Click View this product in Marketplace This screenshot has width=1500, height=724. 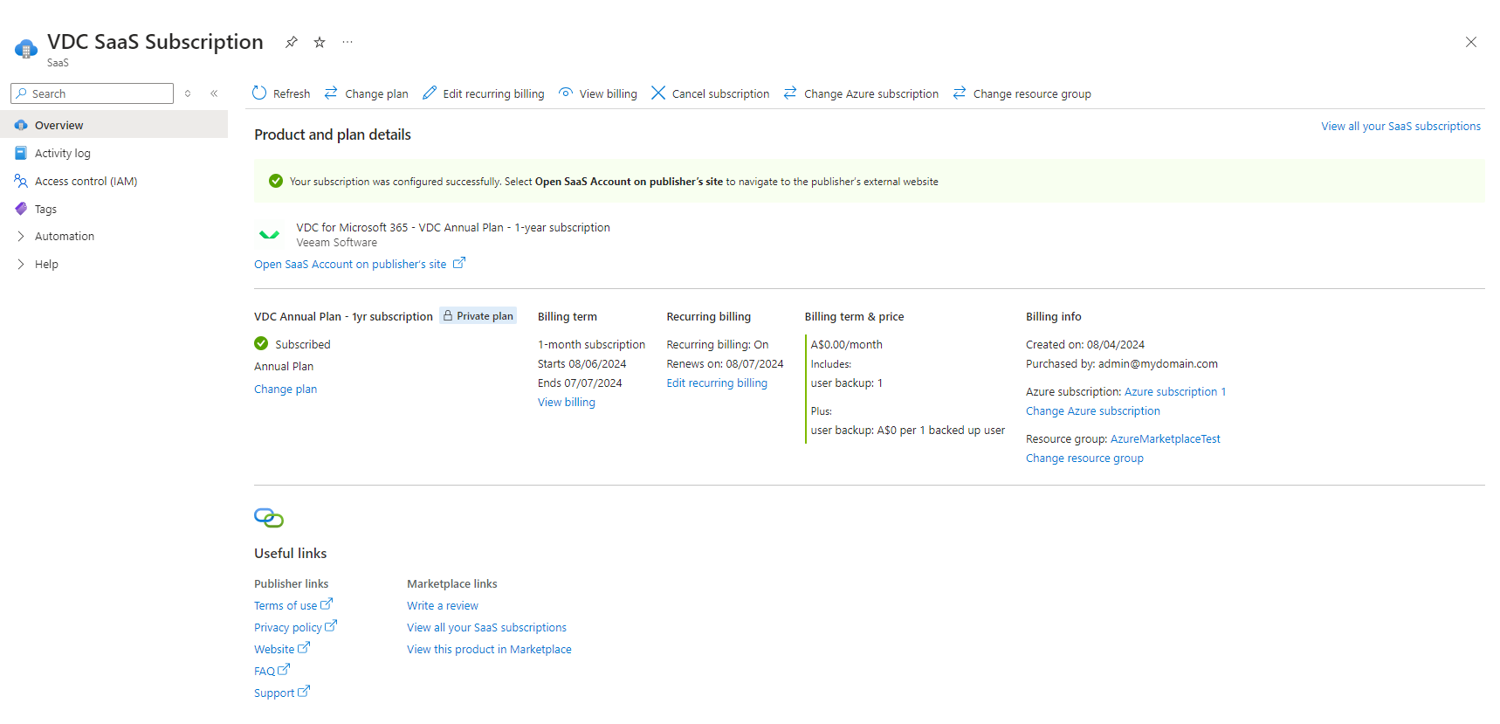click(489, 650)
